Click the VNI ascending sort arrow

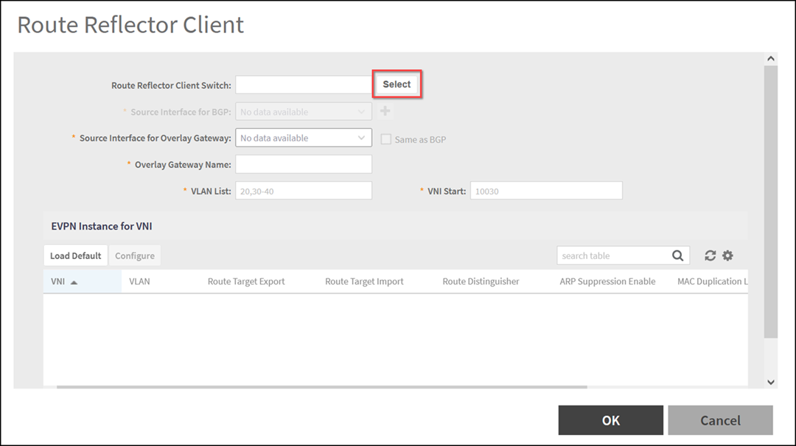tap(74, 283)
